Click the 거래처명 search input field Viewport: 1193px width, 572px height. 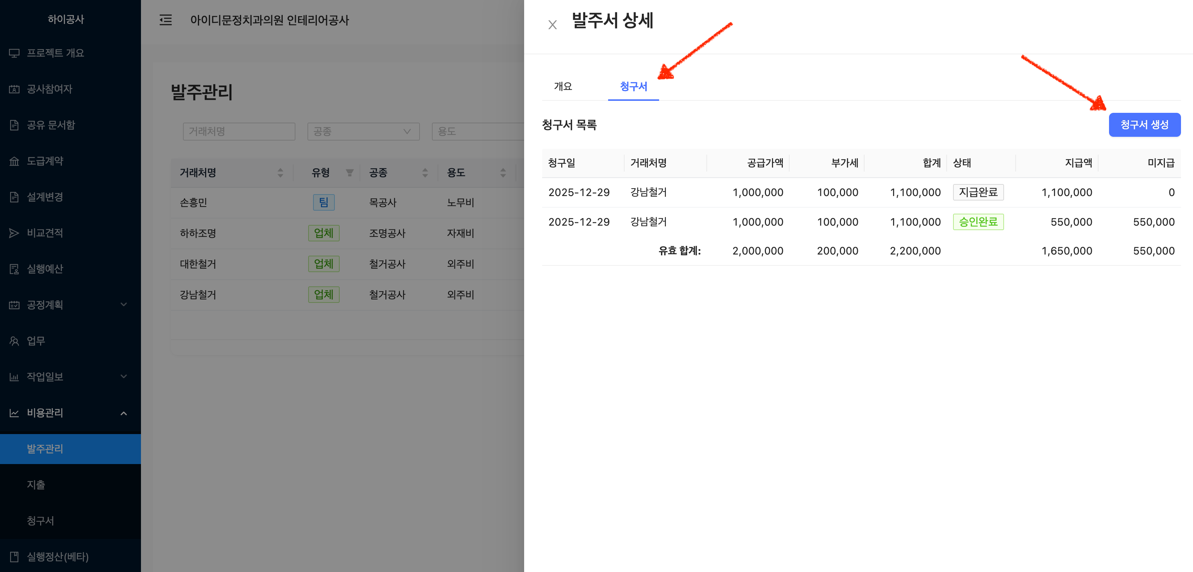[239, 132]
